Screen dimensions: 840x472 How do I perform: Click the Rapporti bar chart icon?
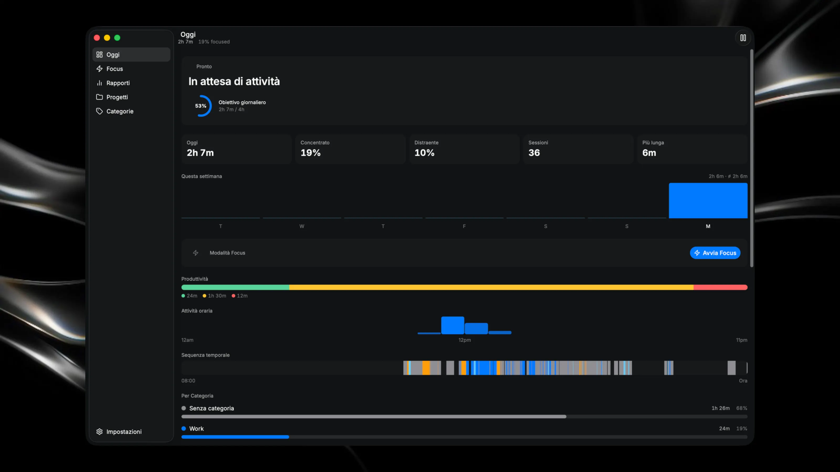pyautogui.click(x=99, y=83)
